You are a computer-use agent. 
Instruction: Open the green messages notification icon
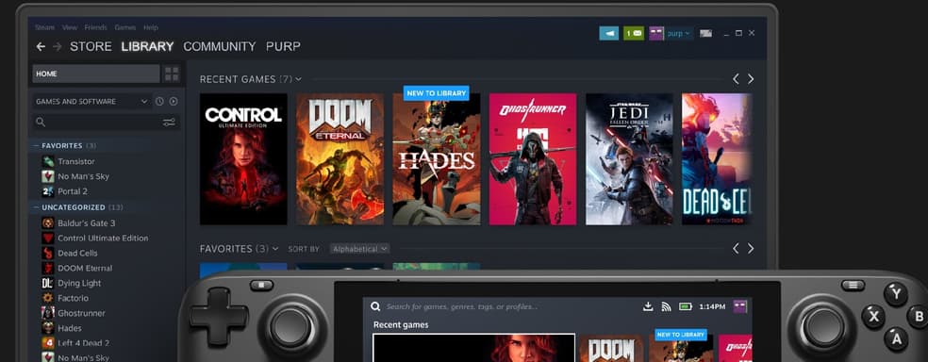pos(634,33)
